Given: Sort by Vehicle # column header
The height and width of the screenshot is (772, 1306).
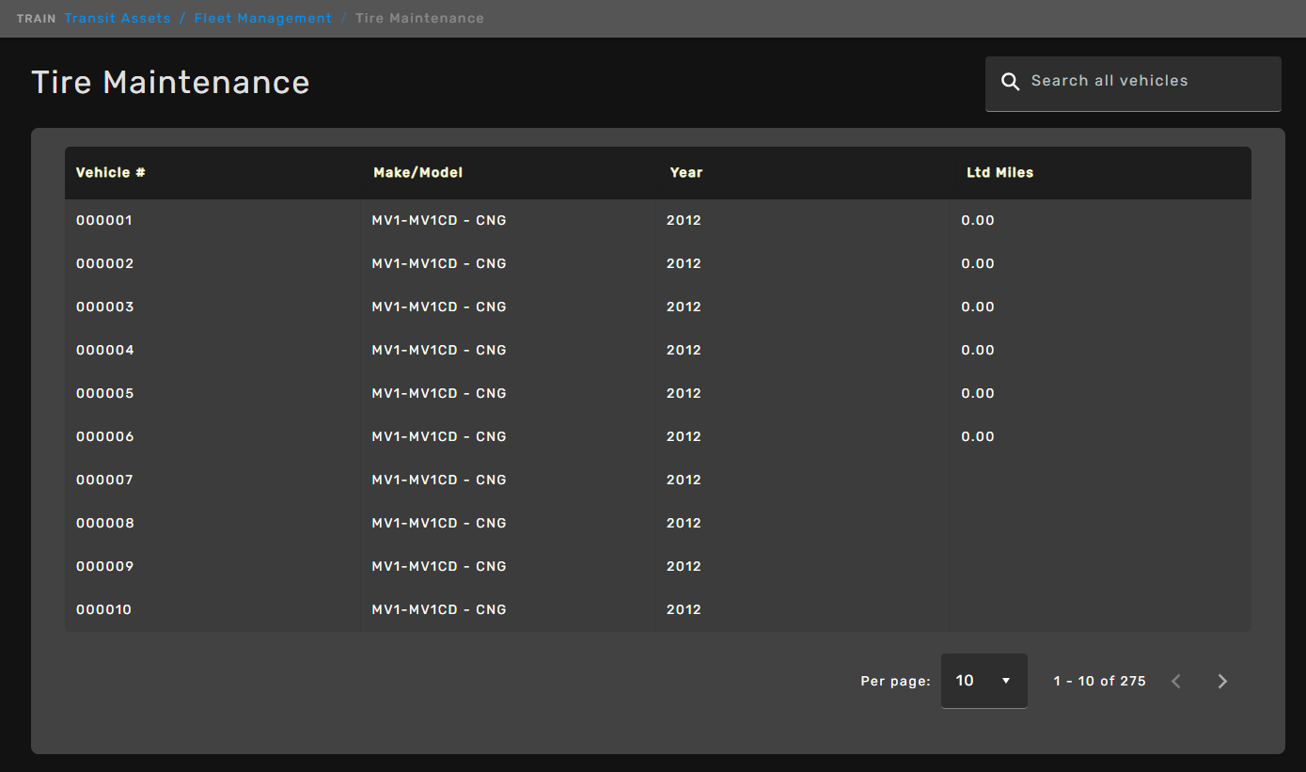Looking at the screenshot, I should (x=111, y=173).
